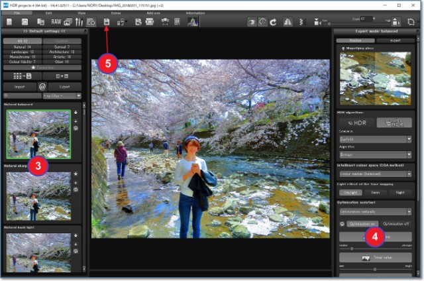Open the Intelligent colour space dropdown

point(375,174)
